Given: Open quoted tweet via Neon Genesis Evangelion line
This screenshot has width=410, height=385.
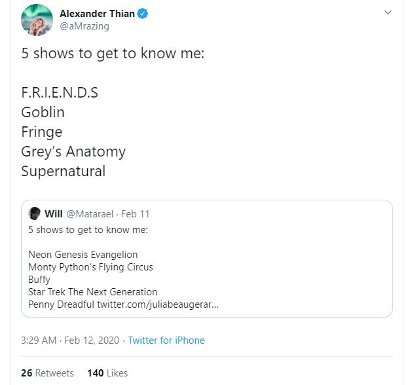Looking at the screenshot, I should (x=83, y=254).
